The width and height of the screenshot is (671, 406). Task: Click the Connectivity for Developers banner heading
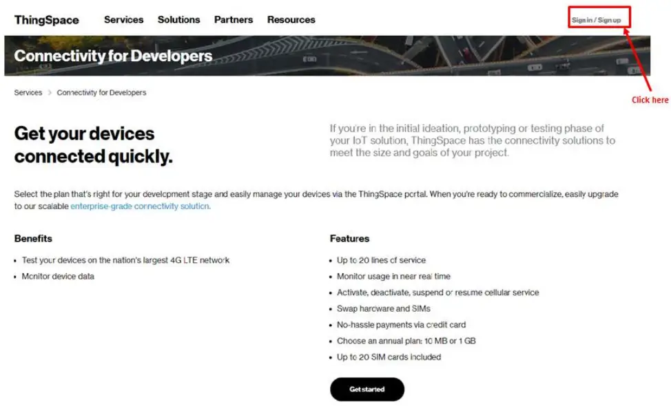tap(113, 56)
